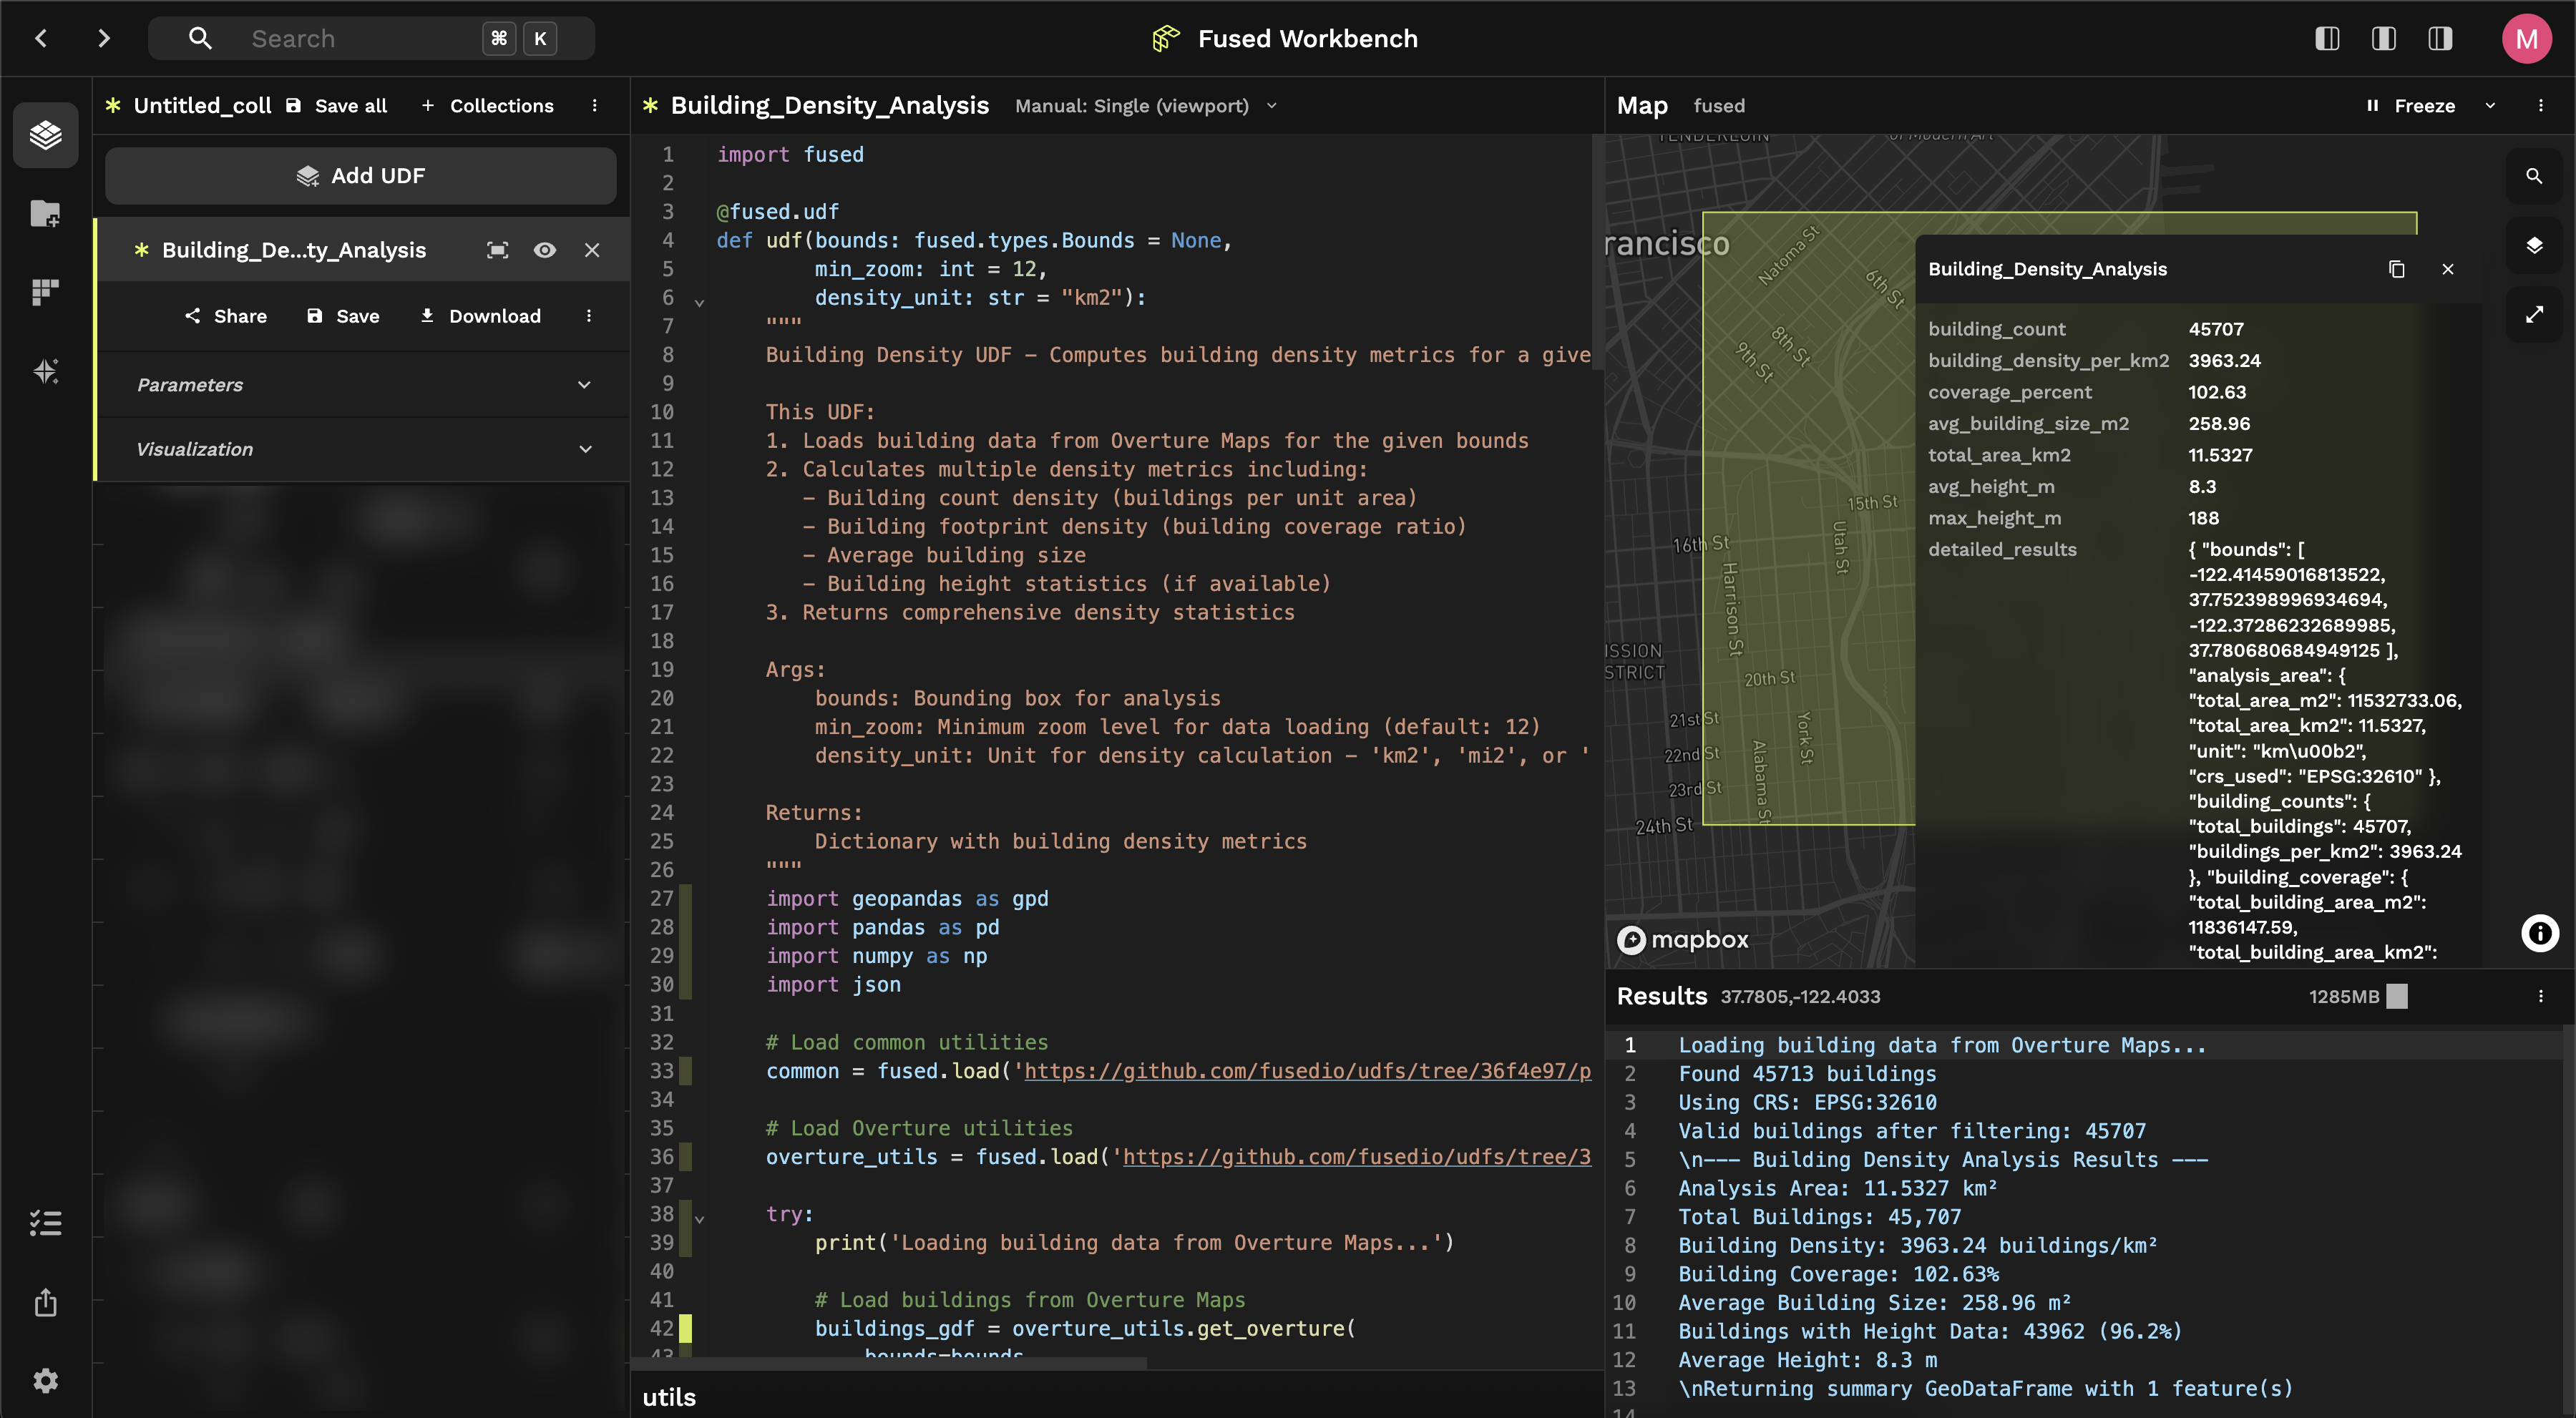Viewport: 2576px width, 1418px height.
Task: Open the UDF layers sidebar icon
Action: pos(46,134)
